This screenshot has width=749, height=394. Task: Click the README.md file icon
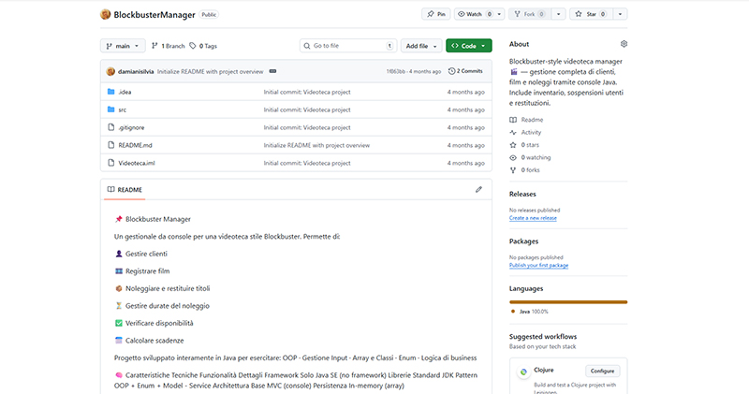110,145
